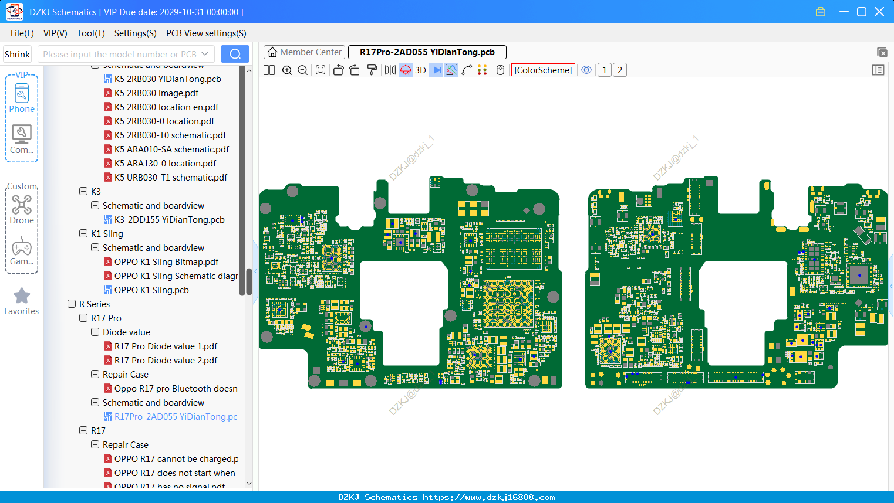Toggle the right side panel icon

point(878,70)
